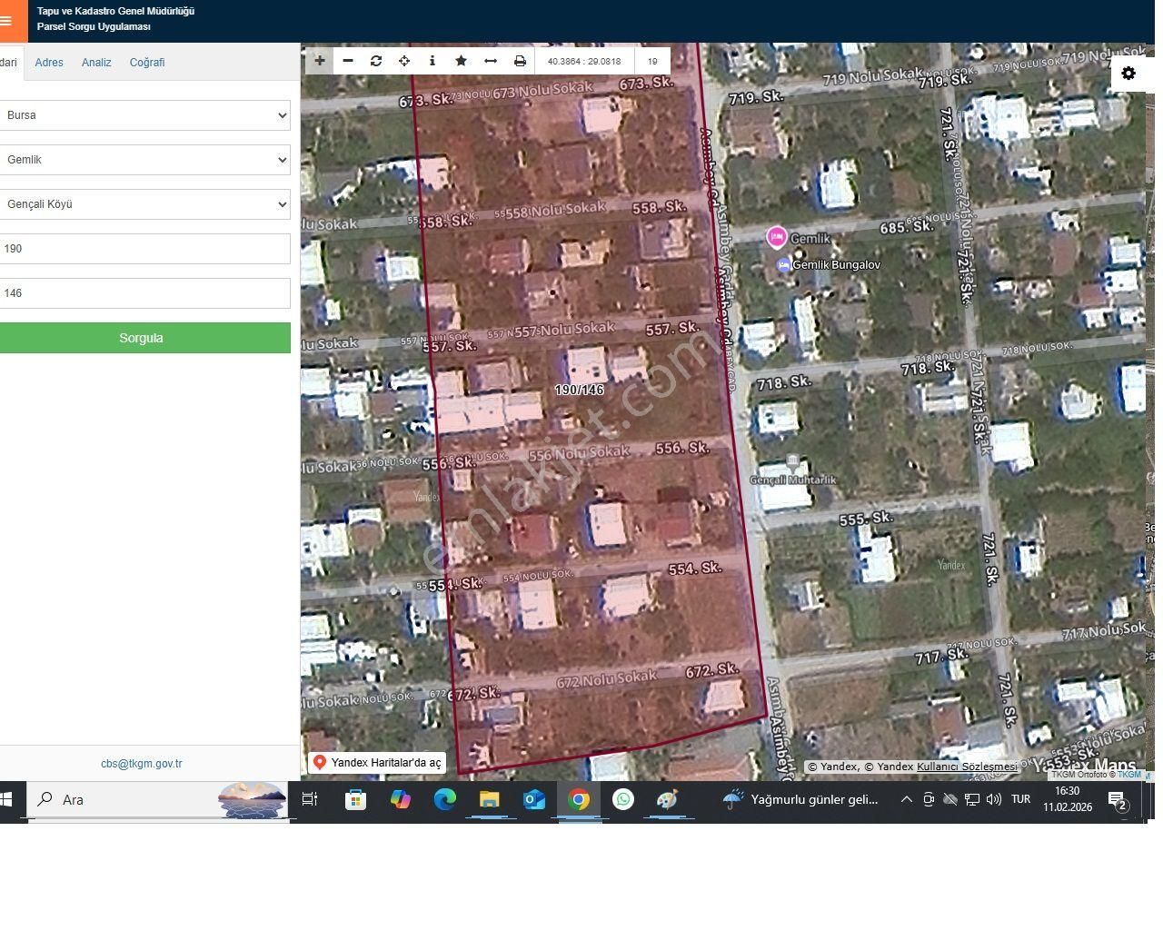The image size is (1163, 930).
Task: Expand the Gençali Köyü neighborhood dropdown
Action: 144,204
